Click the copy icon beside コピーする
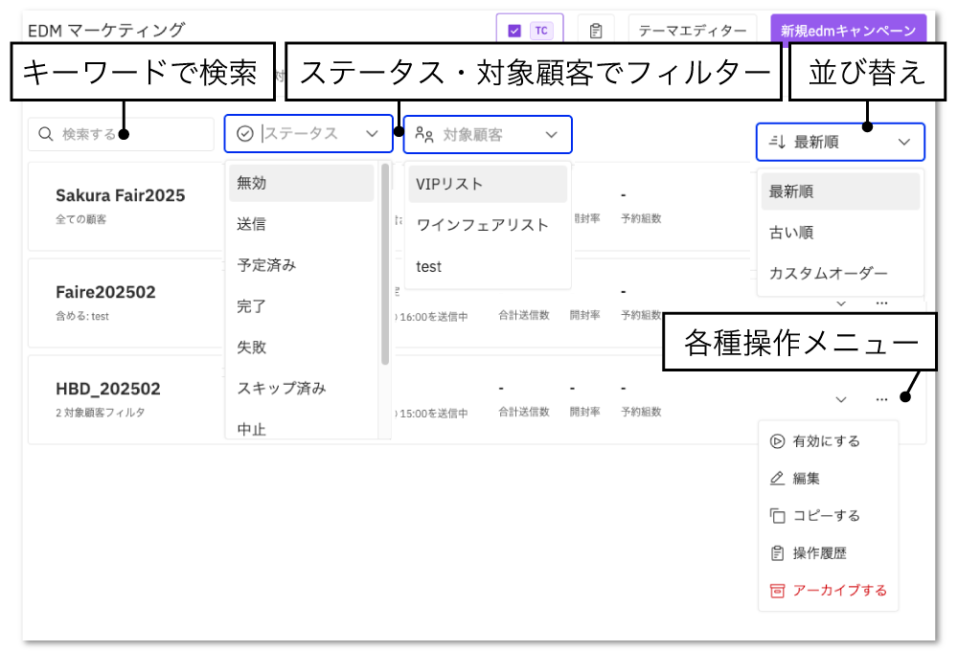958x651 pixels. pyautogui.click(x=777, y=516)
